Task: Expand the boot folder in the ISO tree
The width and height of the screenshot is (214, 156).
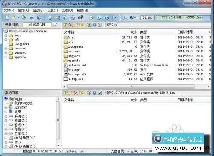Action: (x=6, y=35)
